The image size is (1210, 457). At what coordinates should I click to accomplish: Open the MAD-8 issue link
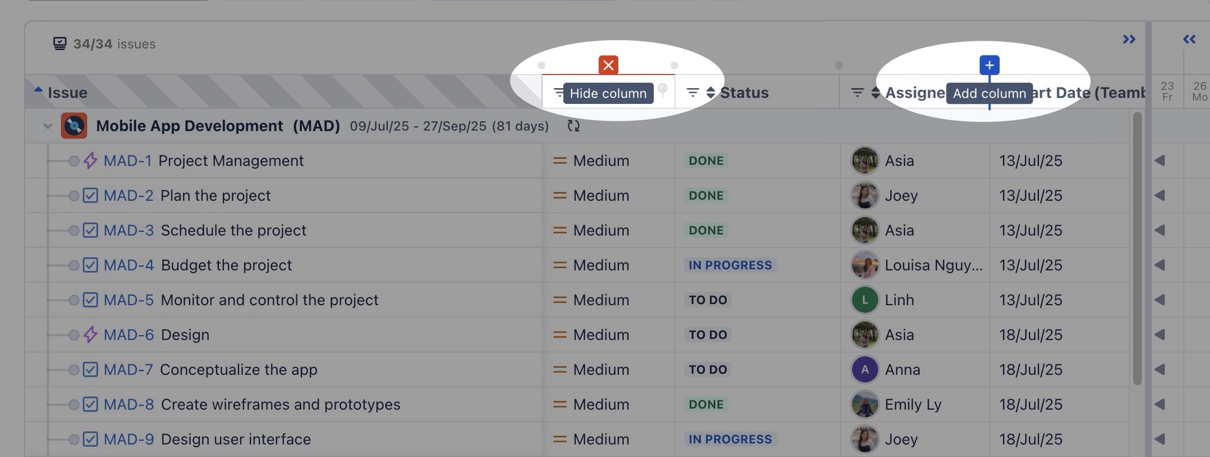coord(129,404)
